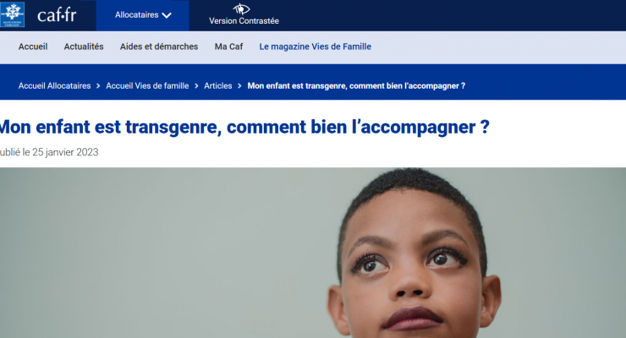Click the caf.fr site logo text
This screenshot has height=338, width=626.
tap(57, 15)
